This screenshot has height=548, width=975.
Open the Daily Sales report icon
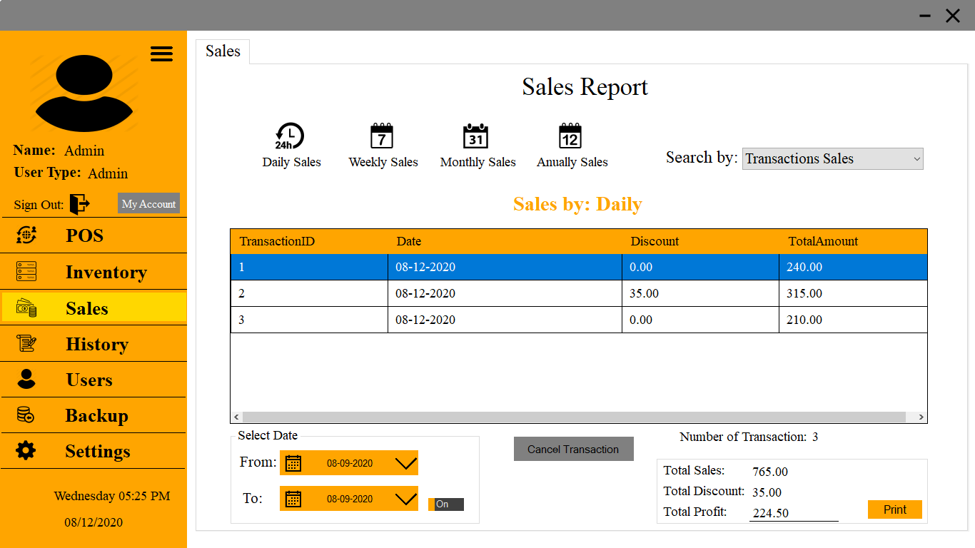pos(291,136)
